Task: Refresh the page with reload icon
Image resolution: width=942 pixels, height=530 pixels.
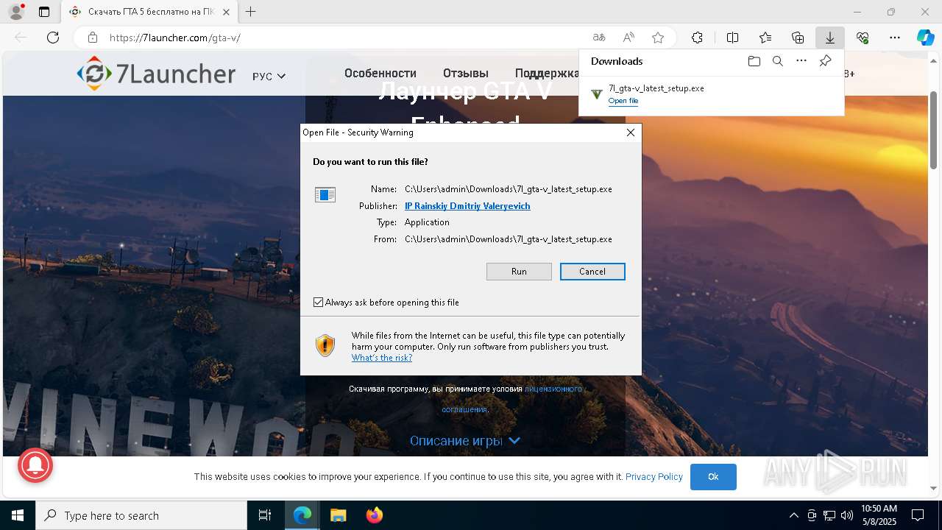Action: click(53, 38)
